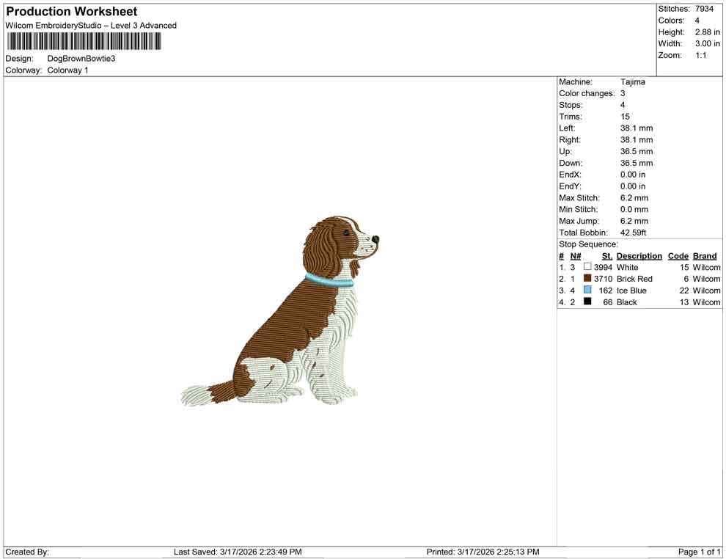Click the Machine value "Tajima"

[632, 82]
